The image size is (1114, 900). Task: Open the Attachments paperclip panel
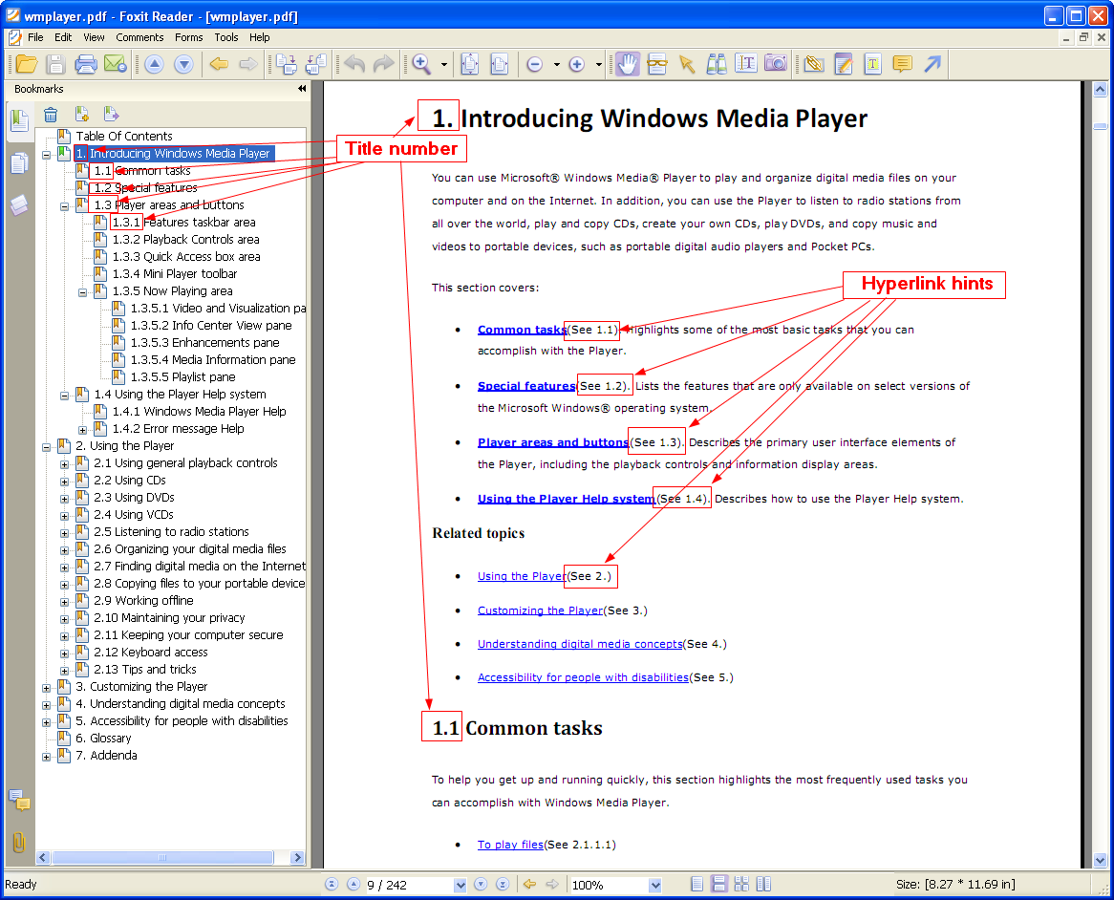18,842
